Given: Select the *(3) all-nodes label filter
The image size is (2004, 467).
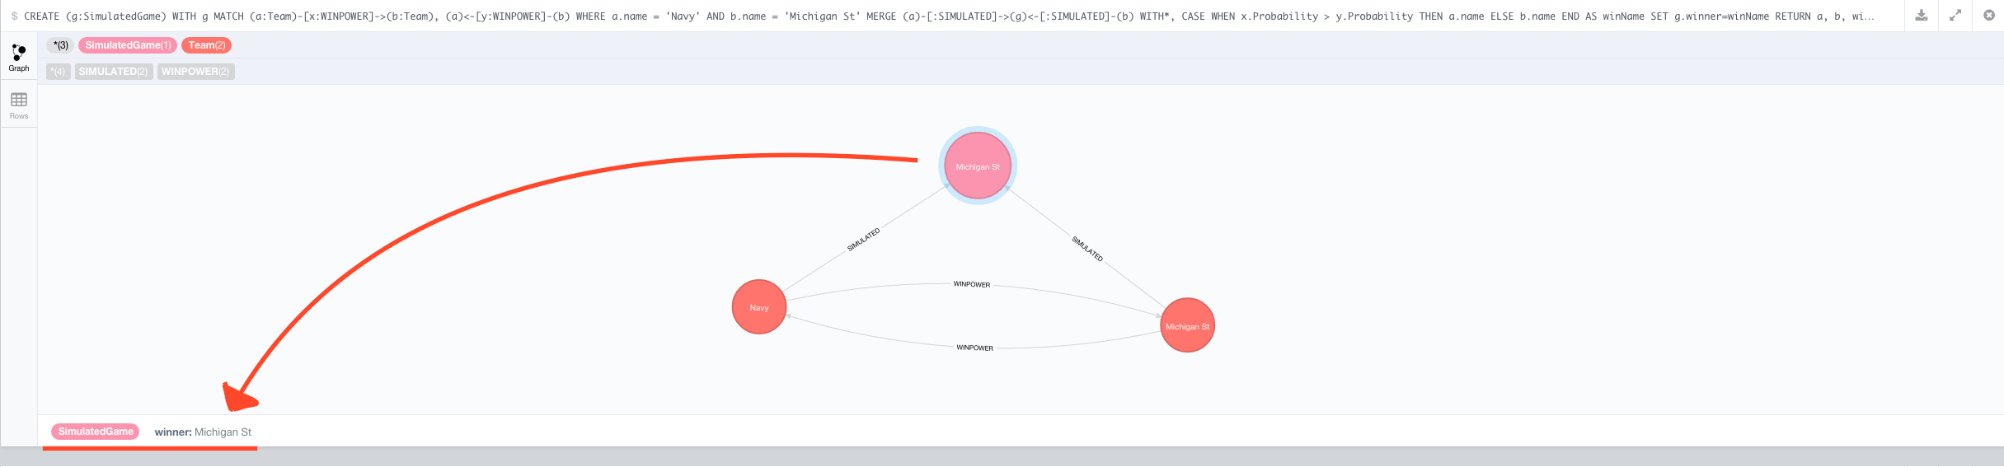Looking at the screenshot, I should [x=60, y=45].
